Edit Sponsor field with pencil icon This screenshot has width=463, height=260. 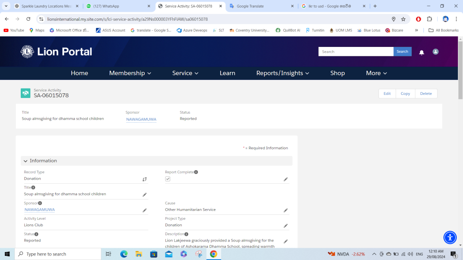coord(144,210)
